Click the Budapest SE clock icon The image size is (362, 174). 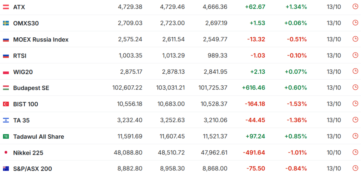point(355,87)
